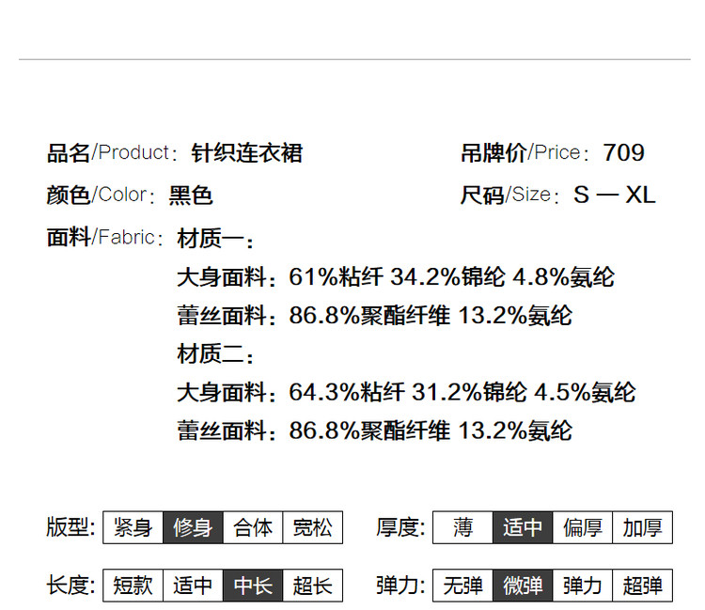Select the 超长 length option
Image resolution: width=705 pixels, height=610 pixels.
pyautogui.click(x=312, y=586)
